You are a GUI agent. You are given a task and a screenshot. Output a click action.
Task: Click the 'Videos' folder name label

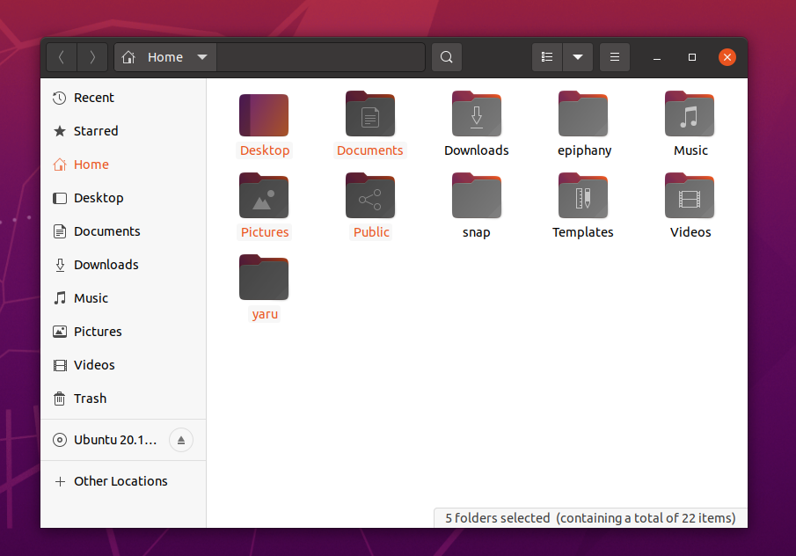click(690, 232)
